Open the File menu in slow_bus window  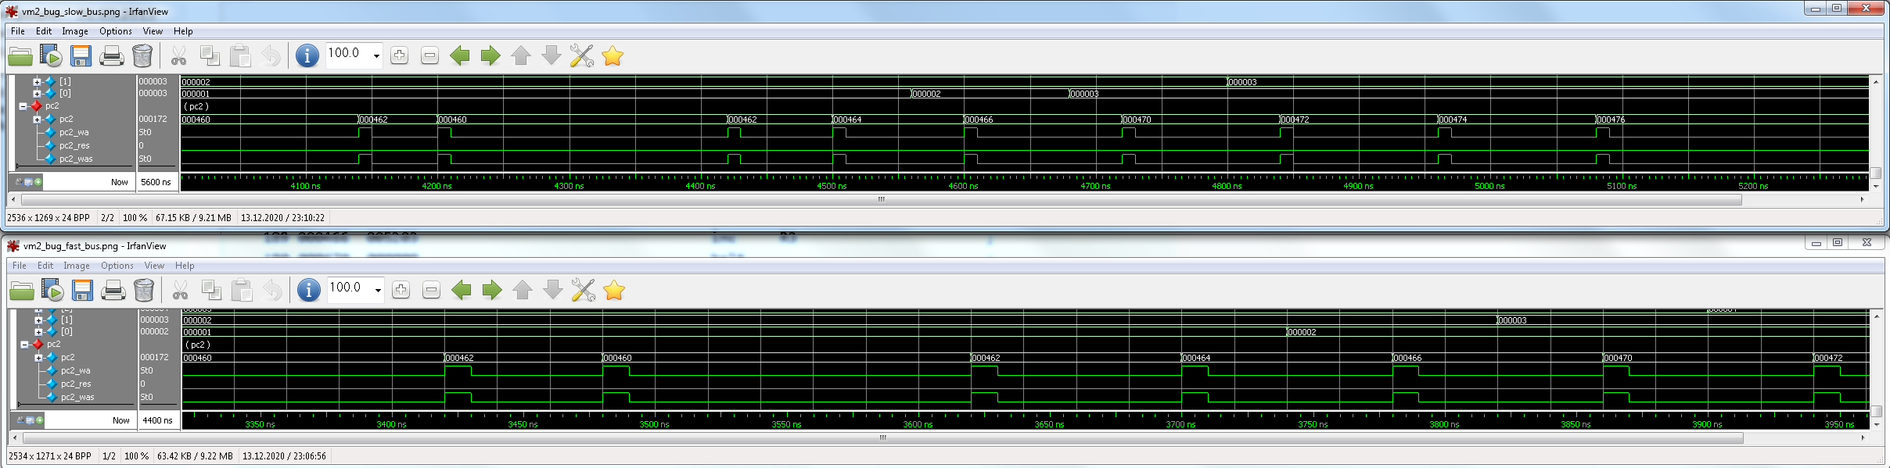(18, 31)
